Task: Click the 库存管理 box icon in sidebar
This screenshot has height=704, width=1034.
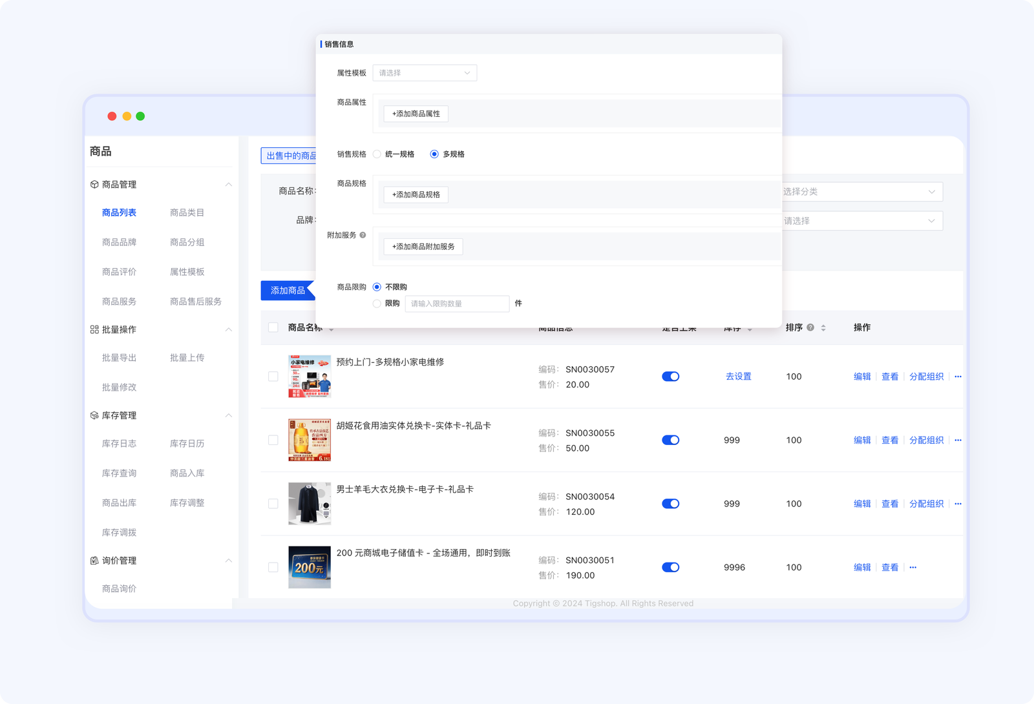Action: (x=94, y=415)
